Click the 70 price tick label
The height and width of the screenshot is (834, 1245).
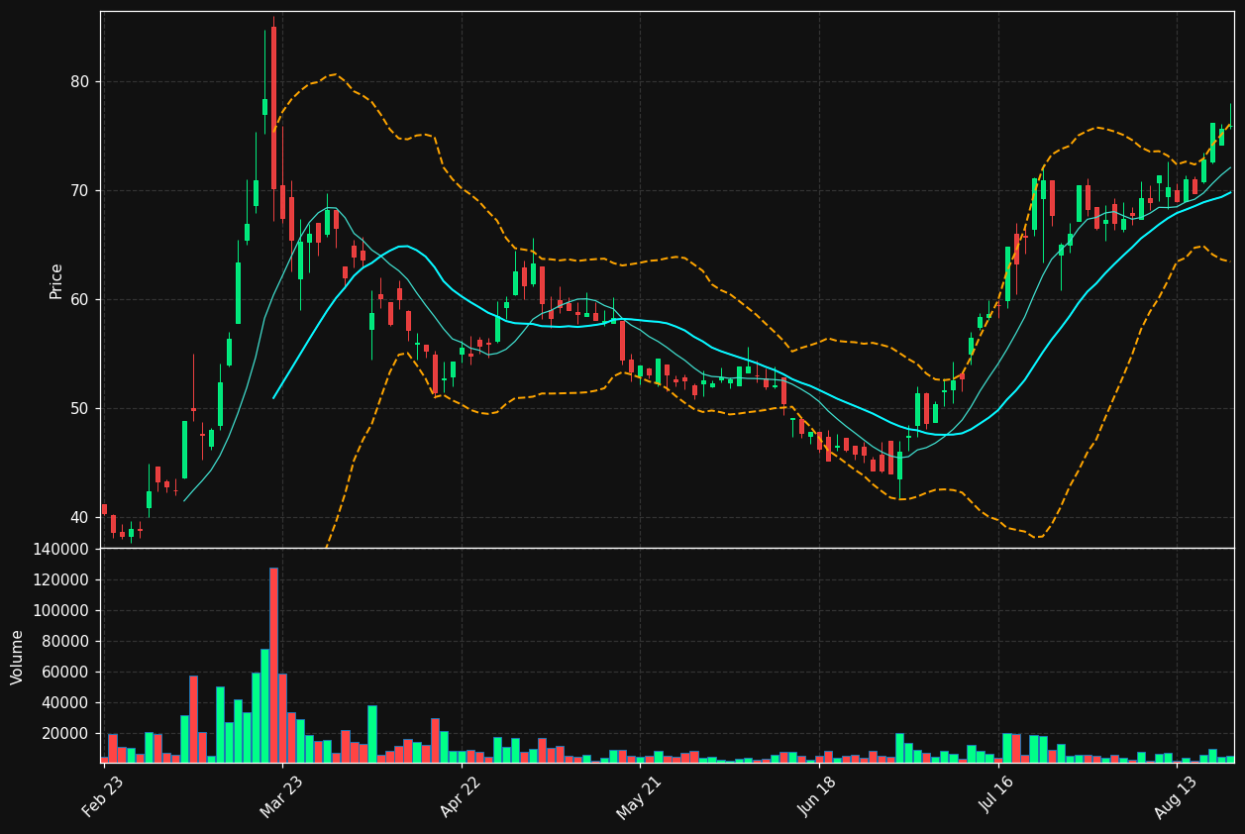coord(79,190)
